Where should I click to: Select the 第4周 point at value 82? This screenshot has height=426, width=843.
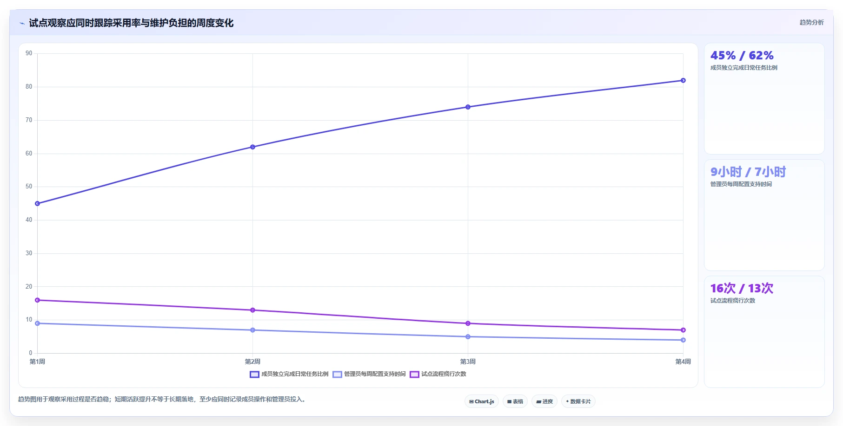point(683,81)
